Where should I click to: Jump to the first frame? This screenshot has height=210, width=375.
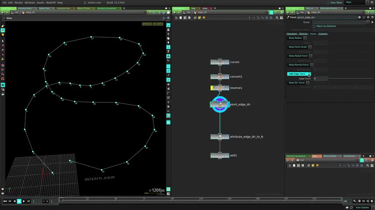click(5, 201)
